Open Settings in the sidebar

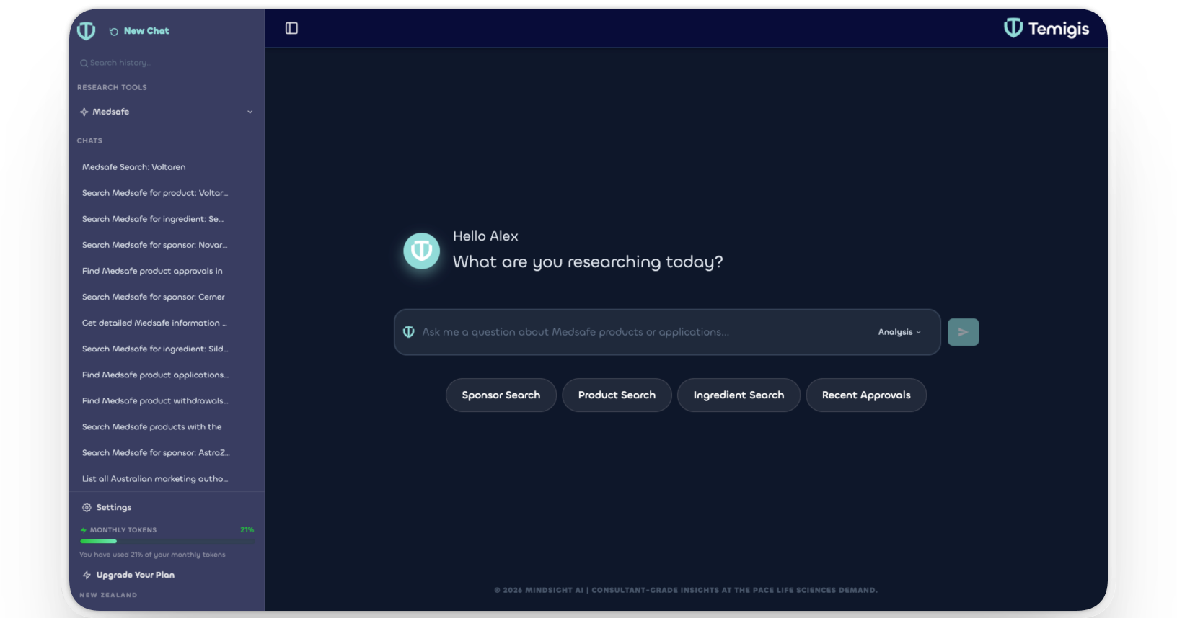click(107, 507)
